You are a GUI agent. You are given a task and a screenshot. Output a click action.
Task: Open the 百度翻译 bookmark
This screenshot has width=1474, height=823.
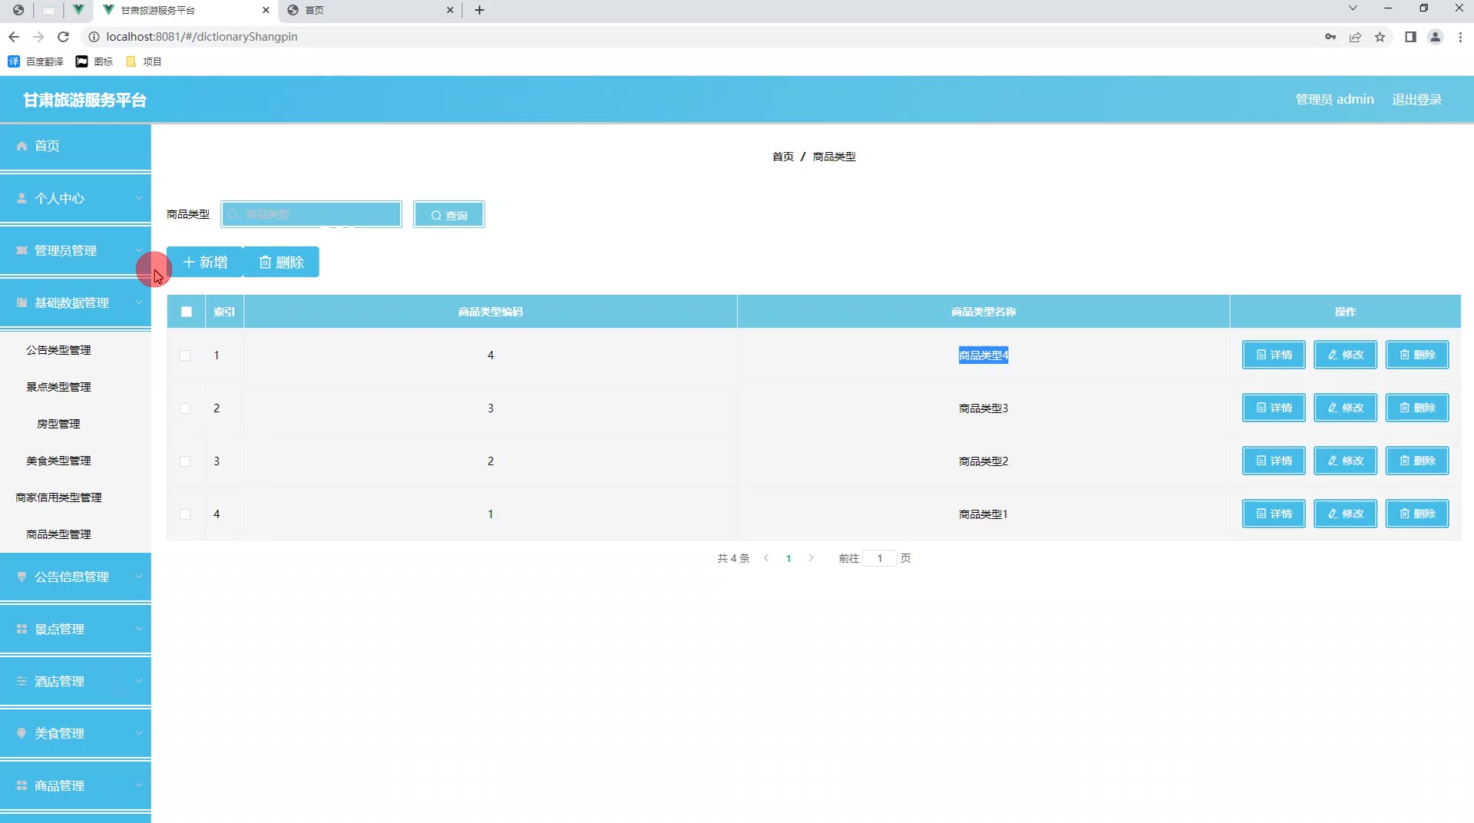(x=35, y=61)
